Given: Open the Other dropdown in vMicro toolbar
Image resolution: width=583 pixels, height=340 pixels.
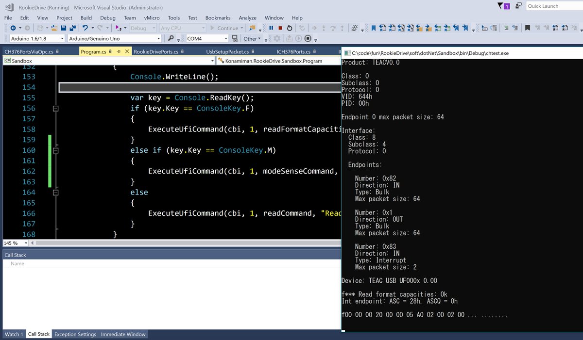Looking at the screenshot, I should coord(252,38).
